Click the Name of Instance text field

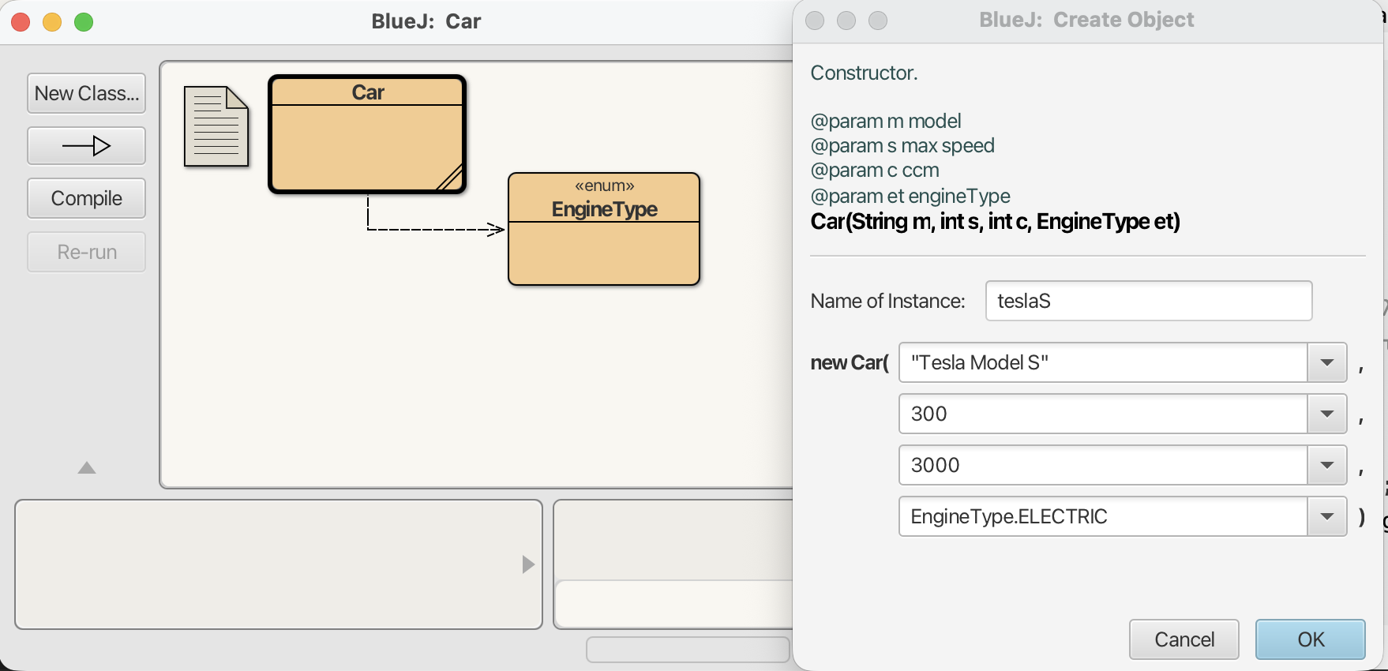[x=1148, y=301]
